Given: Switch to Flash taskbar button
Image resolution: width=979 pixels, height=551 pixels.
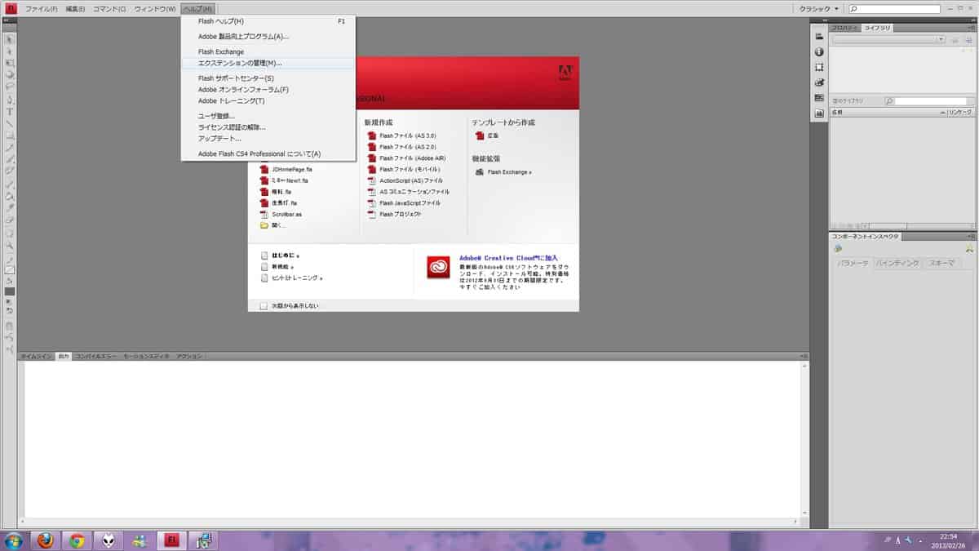Looking at the screenshot, I should click(x=172, y=540).
